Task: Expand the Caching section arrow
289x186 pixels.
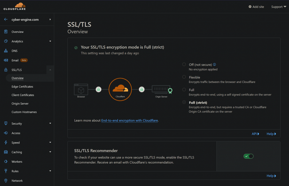Action: pos(50,152)
